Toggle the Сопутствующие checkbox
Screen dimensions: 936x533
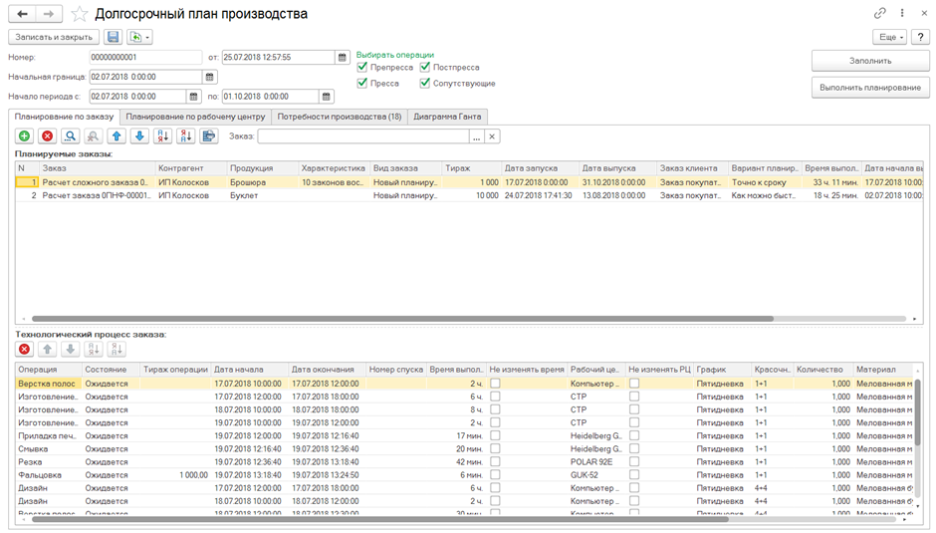425,83
